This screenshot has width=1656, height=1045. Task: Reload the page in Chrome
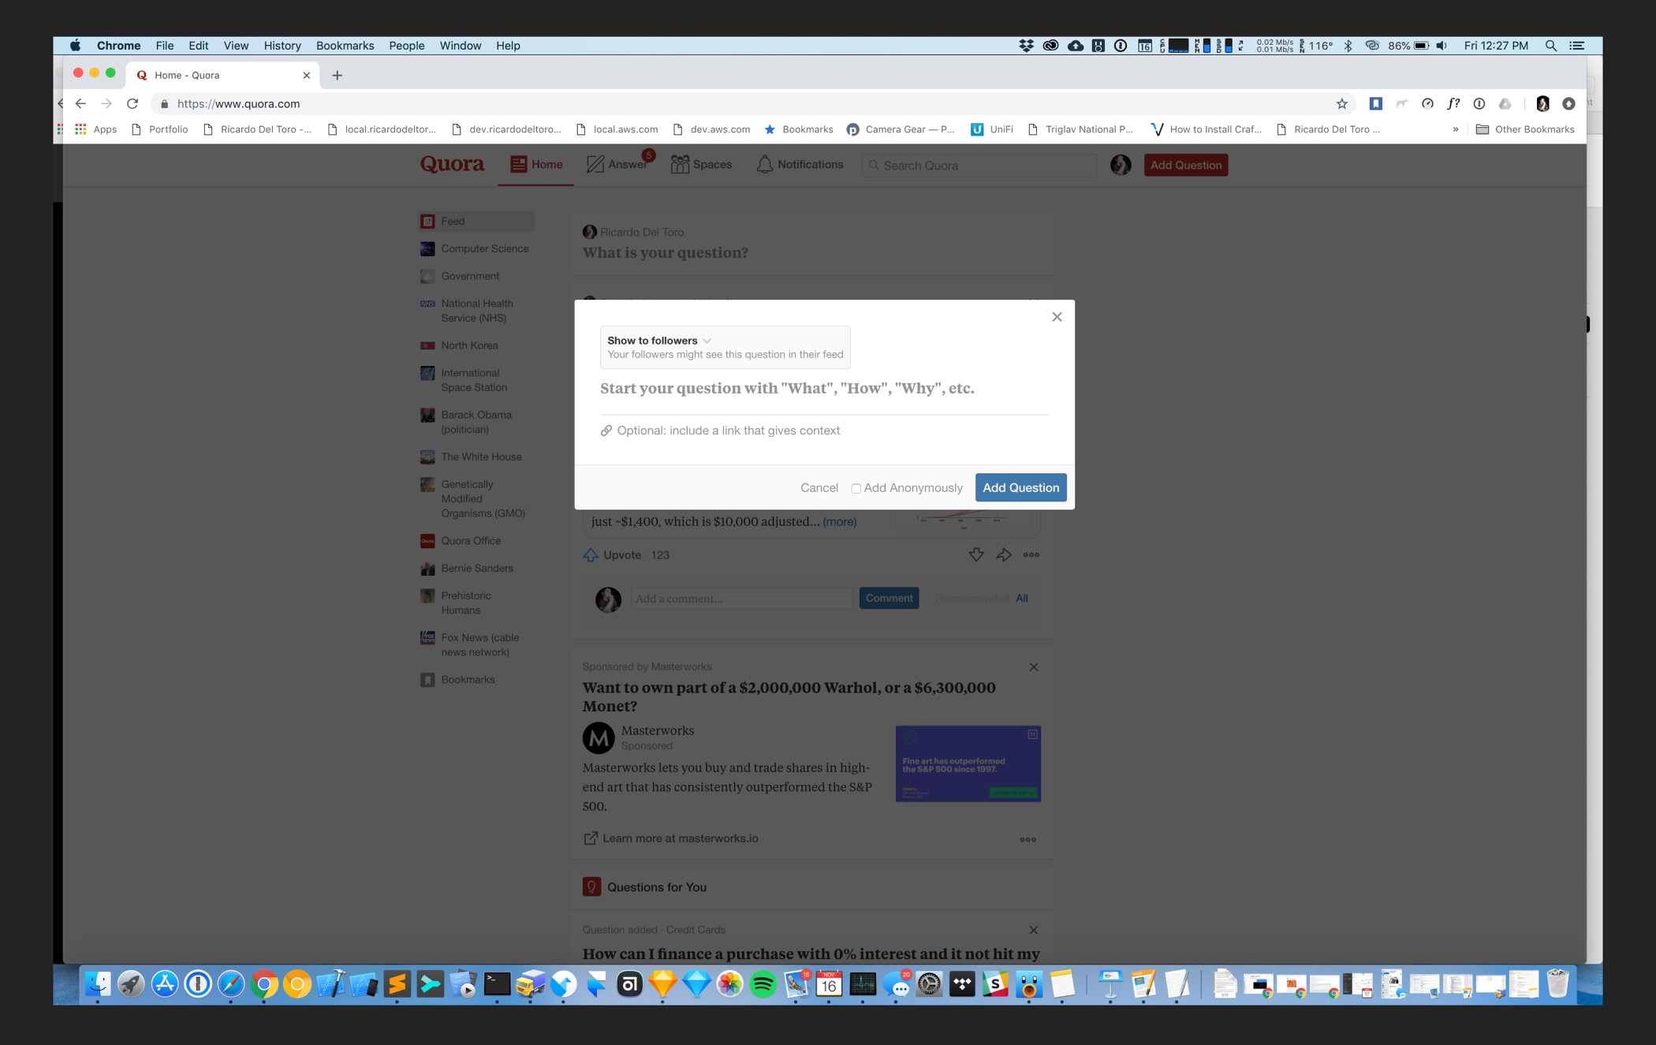point(132,103)
